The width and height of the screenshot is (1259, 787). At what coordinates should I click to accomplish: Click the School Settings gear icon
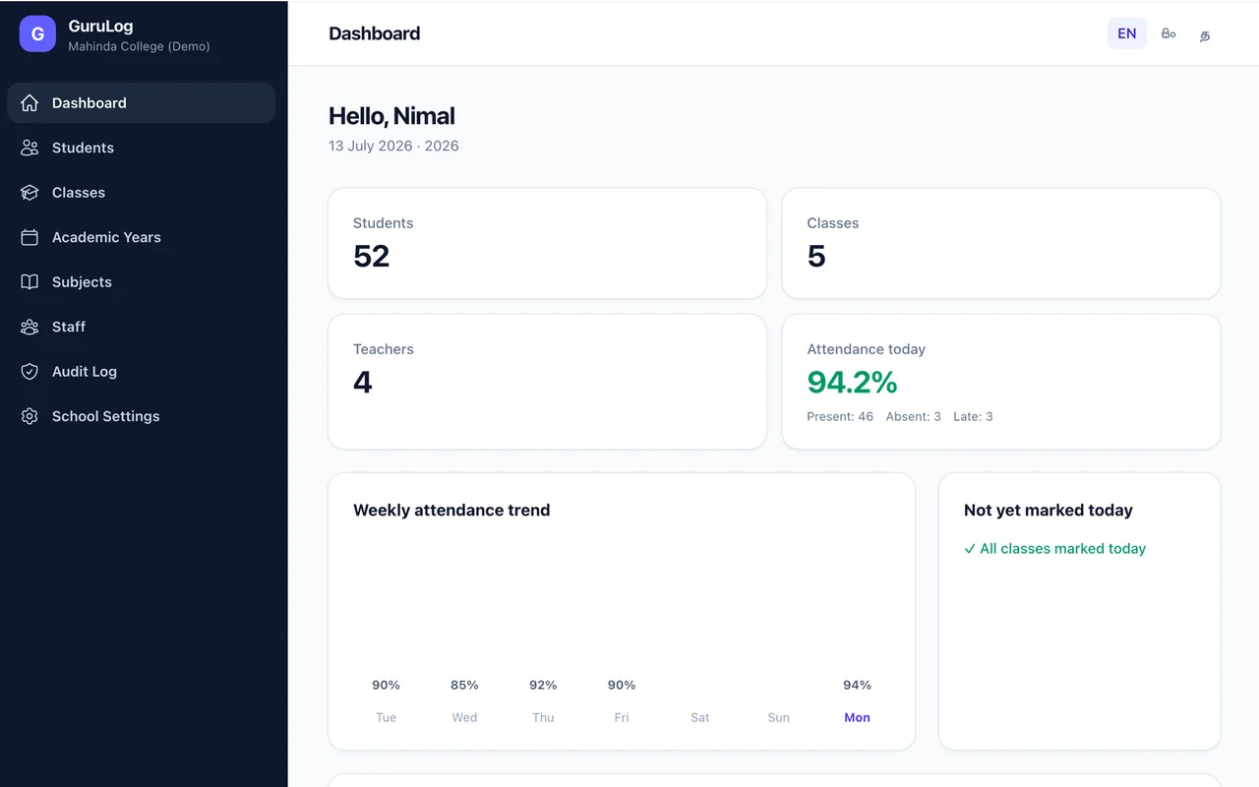point(30,416)
